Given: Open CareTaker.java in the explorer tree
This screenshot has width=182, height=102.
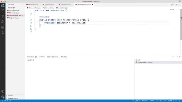Looking at the screenshot, I should tap(15, 10).
